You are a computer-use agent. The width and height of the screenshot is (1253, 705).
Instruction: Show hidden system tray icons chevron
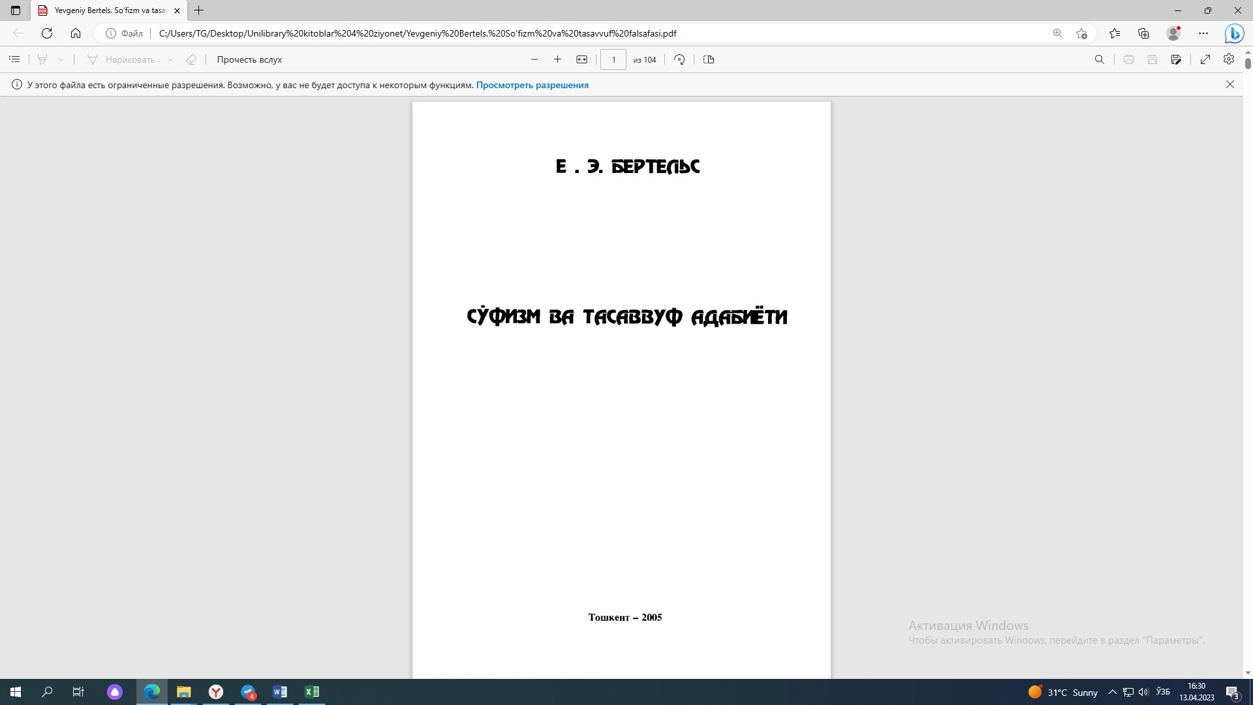click(1113, 692)
